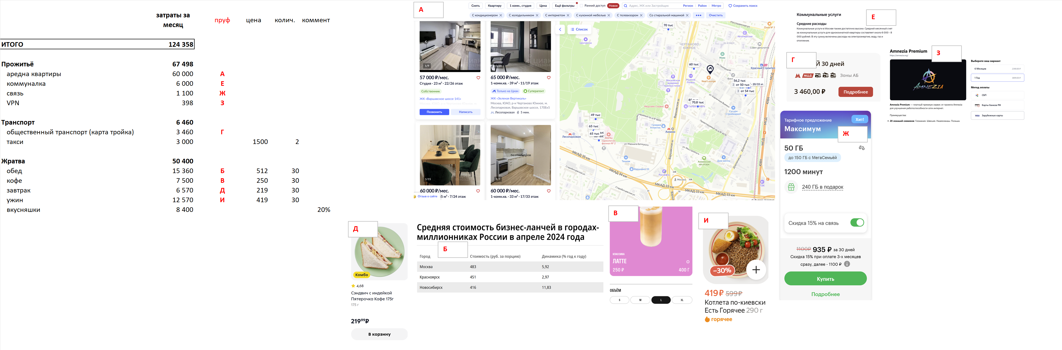Favorite the 57 000 ₽ studio listing
The width and height of the screenshot is (1062, 350).
point(478,78)
